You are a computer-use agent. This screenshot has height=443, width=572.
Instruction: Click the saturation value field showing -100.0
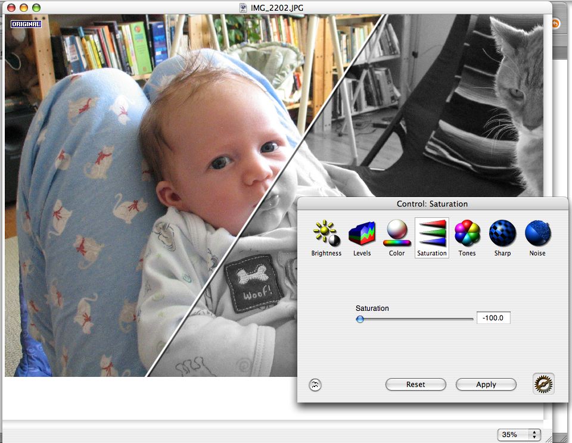click(x=493, y=318)
